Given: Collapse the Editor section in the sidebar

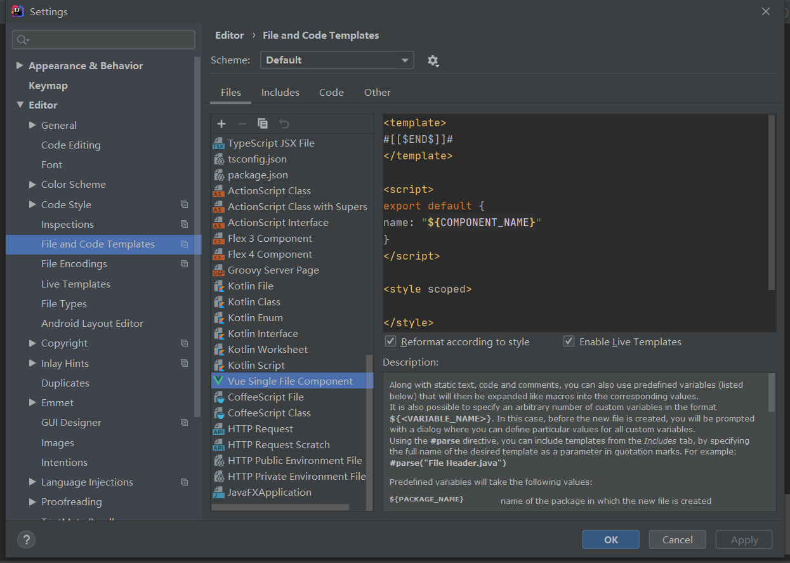Looking at the screenshot, I should click(20, 105).
